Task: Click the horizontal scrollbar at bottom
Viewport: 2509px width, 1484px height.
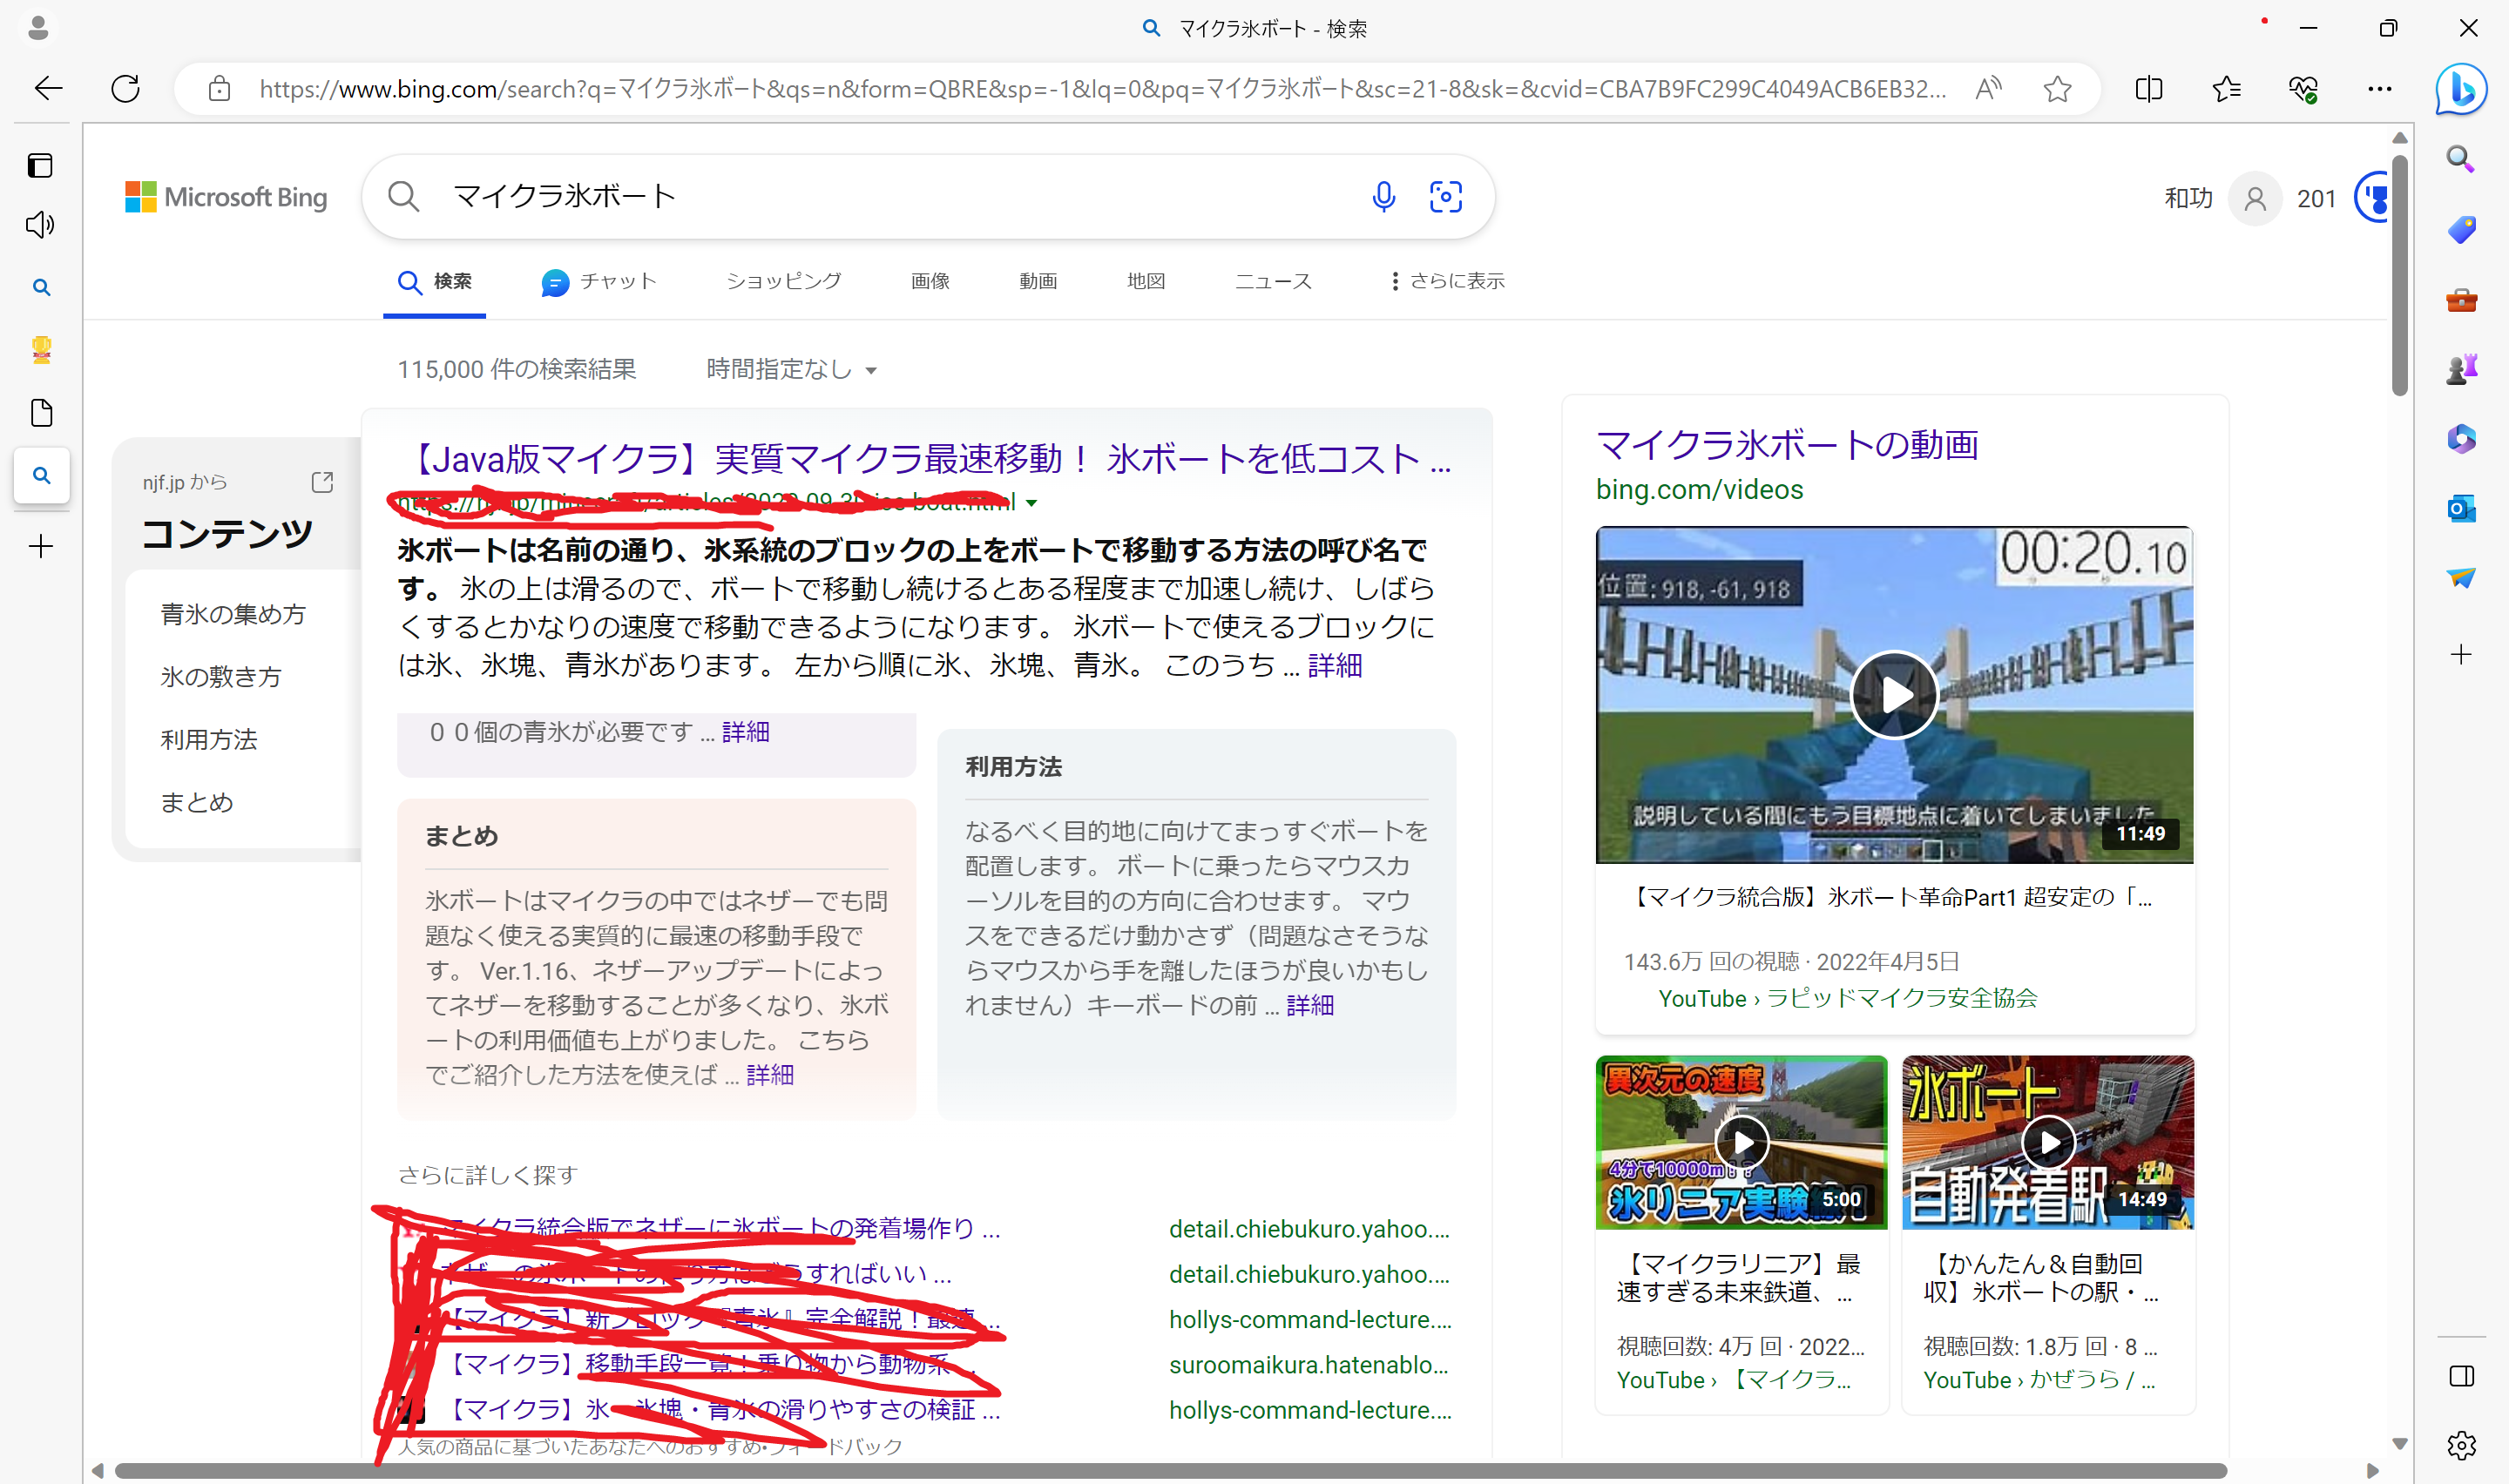Action: click(x=1170, y=1470)
